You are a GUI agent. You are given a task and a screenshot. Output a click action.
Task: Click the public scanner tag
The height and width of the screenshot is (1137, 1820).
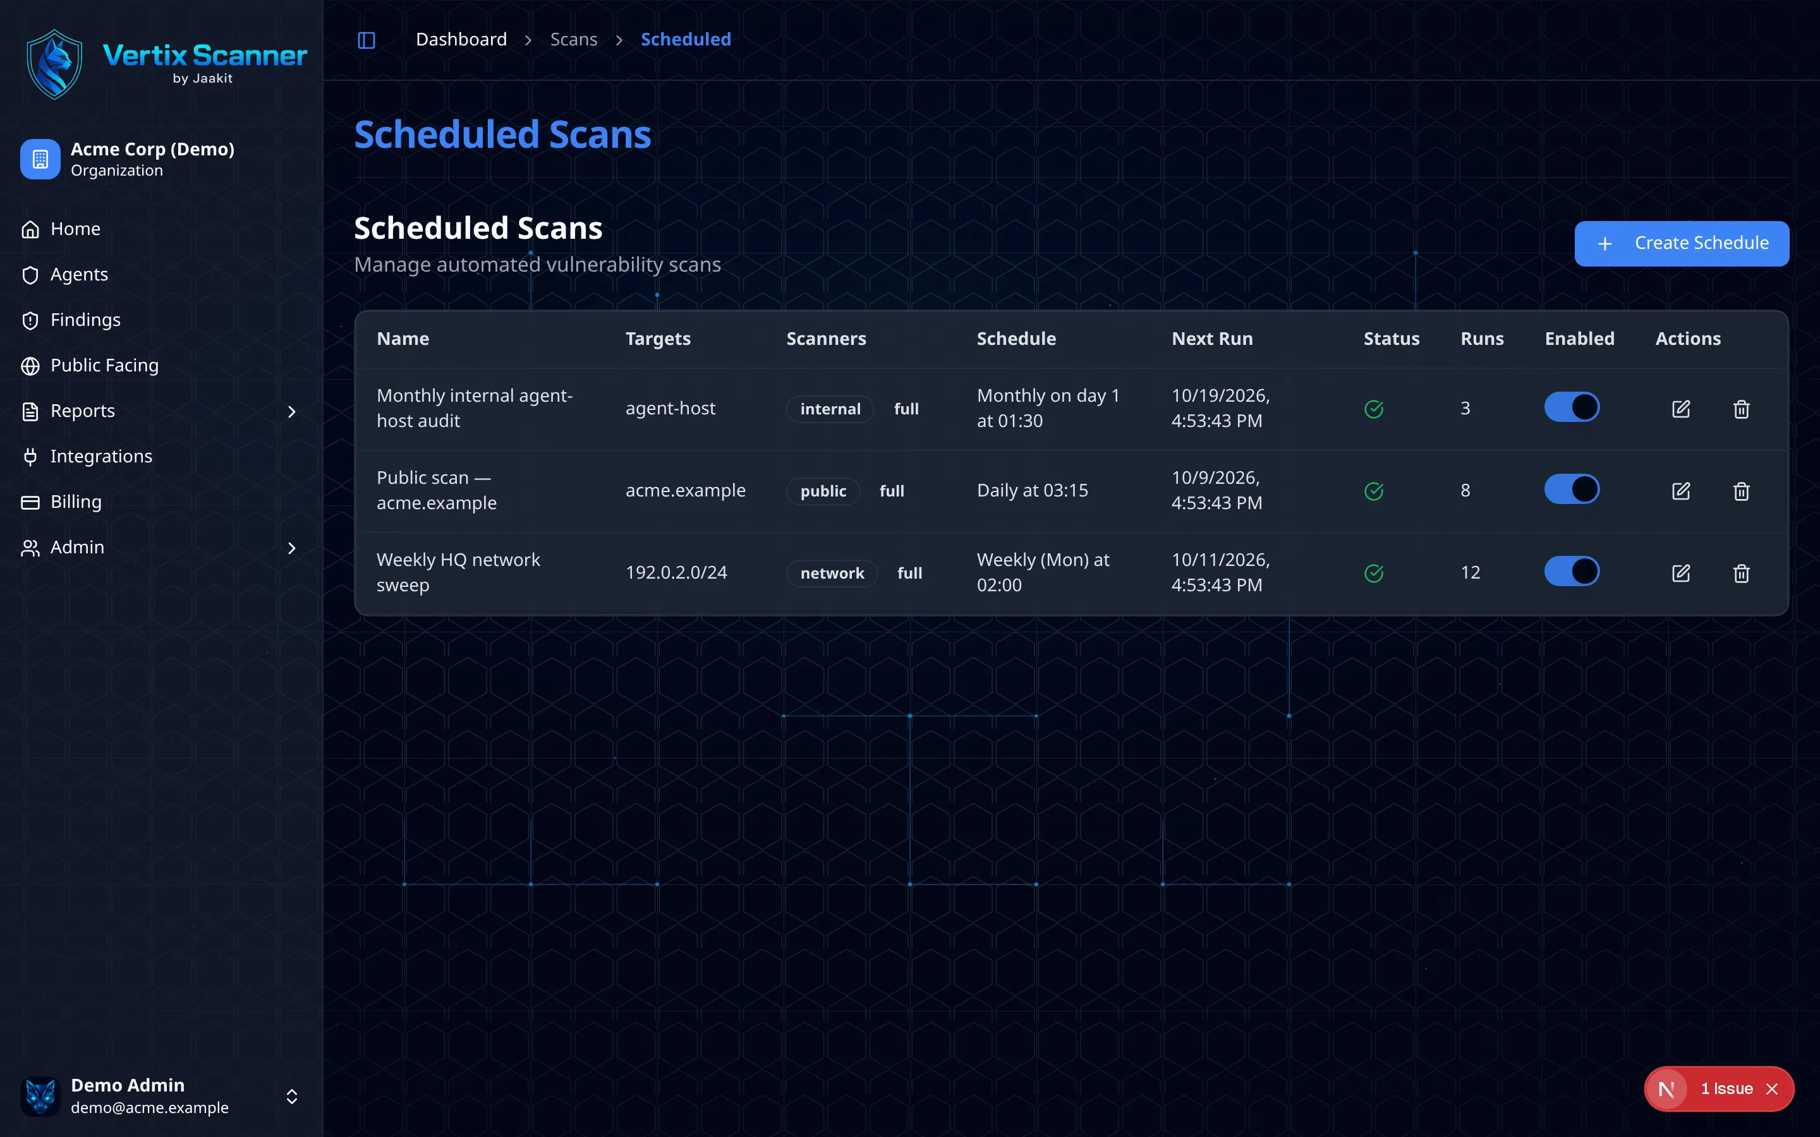(x=823, y=491)
